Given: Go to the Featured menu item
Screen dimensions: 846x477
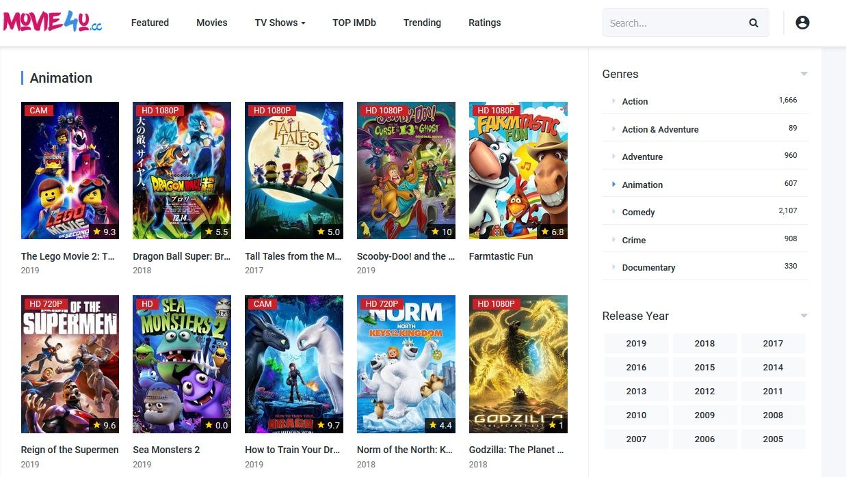Looking at the screenshot, I should click(x=150, y=23).
